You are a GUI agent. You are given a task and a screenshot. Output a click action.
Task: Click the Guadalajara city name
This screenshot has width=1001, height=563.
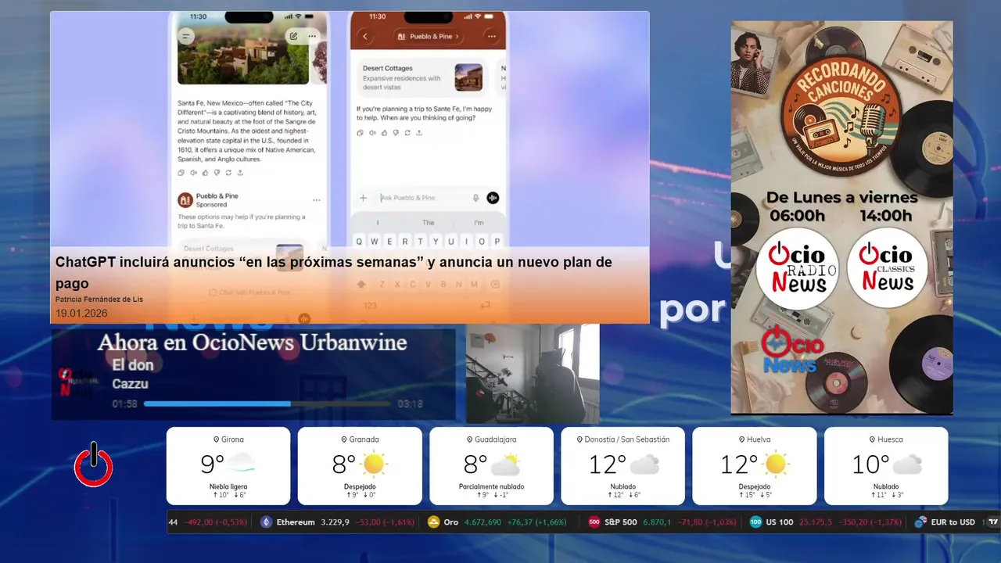(x=496, y=439)
